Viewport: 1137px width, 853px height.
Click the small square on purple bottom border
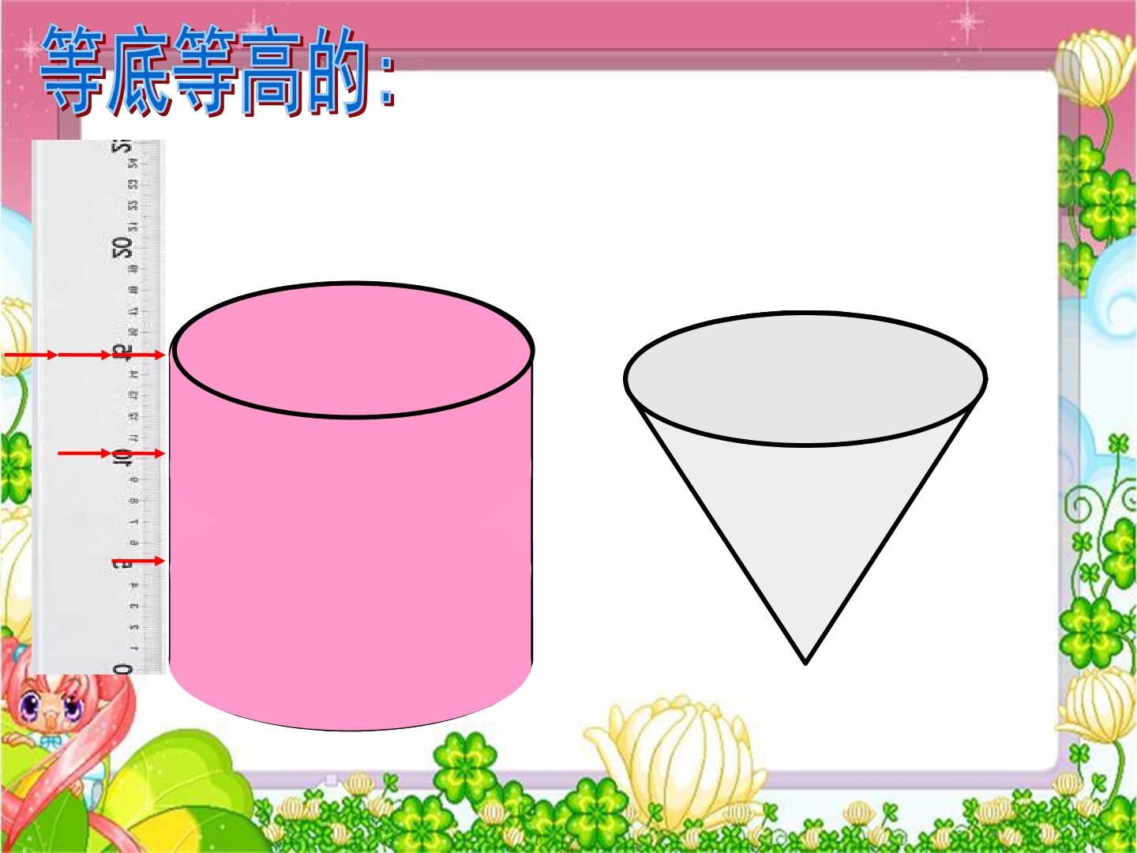(x=332, y=780)
